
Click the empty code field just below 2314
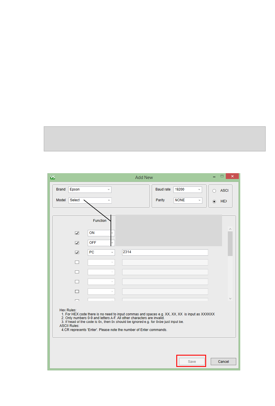(165, 262)
